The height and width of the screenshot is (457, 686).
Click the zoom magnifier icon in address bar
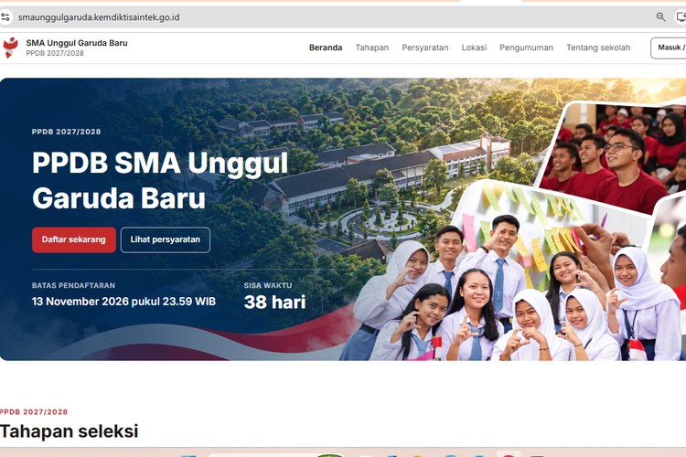click(660, 17)
